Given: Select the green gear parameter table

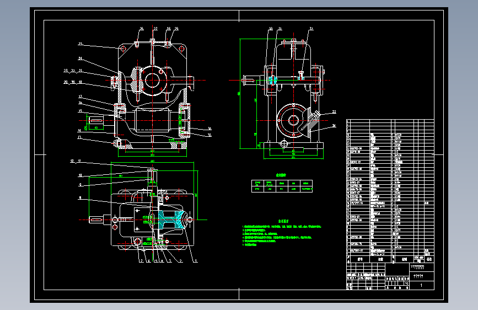Looking at the screenshot, I should (x=282, y=186).
